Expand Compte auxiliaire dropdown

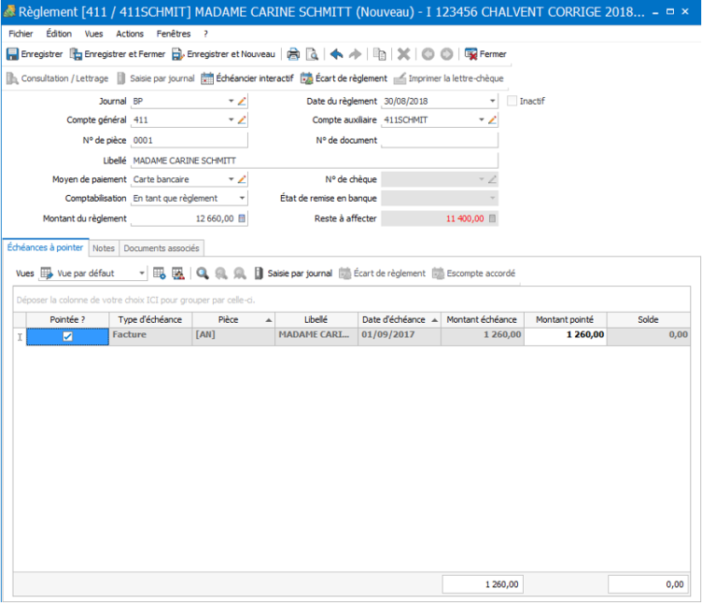tap(482, 120)
